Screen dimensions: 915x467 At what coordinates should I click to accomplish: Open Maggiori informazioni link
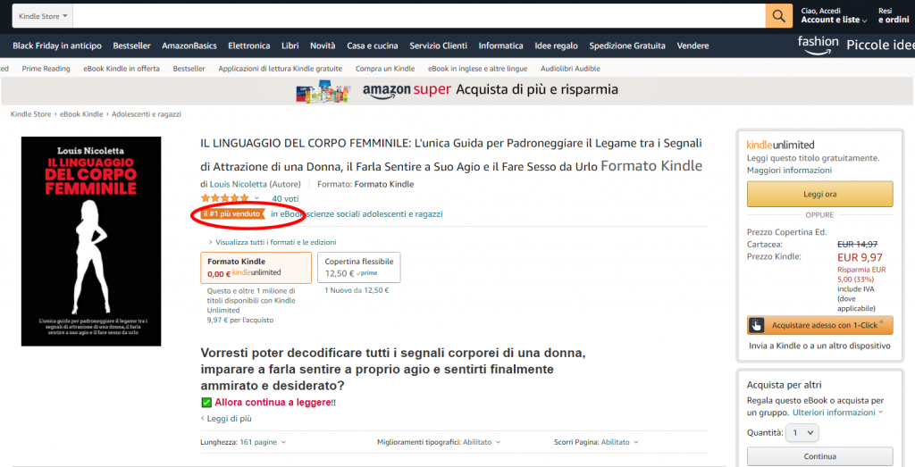789,171
